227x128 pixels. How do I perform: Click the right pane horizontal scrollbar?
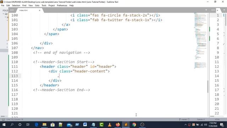pyautogui.click(x=212, y=116)
